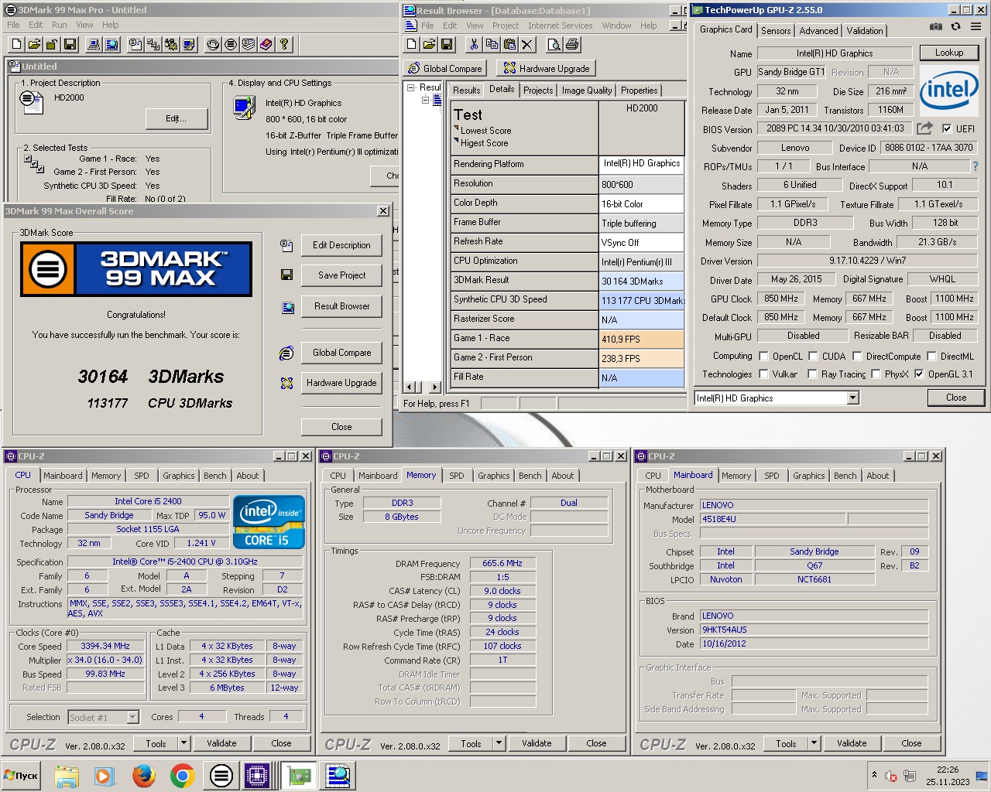
Task: Open SPD tab in the Mainboard CPU-Z window
Action: [772, 476]
